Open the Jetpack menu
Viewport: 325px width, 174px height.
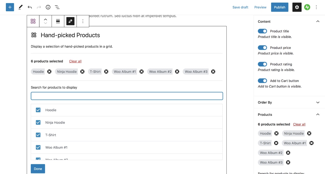pyautogui.click(x=307, y=7)
